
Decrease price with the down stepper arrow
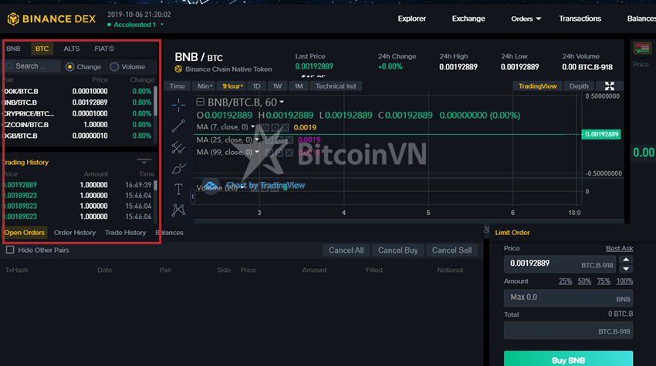tap(626, 269)
